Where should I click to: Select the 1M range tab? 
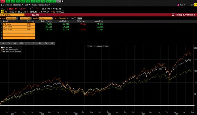click(x=3, y=43)
